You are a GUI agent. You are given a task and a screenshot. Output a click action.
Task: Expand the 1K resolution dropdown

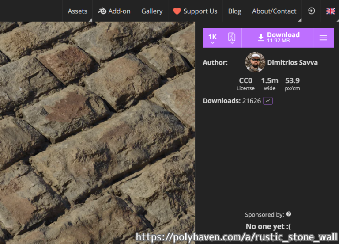(x=212, y=38)
